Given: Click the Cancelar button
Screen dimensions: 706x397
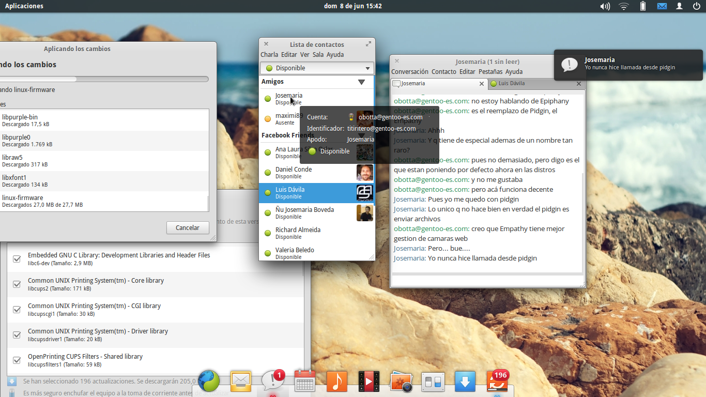Looking at the screenshot, I should (188, 227).
